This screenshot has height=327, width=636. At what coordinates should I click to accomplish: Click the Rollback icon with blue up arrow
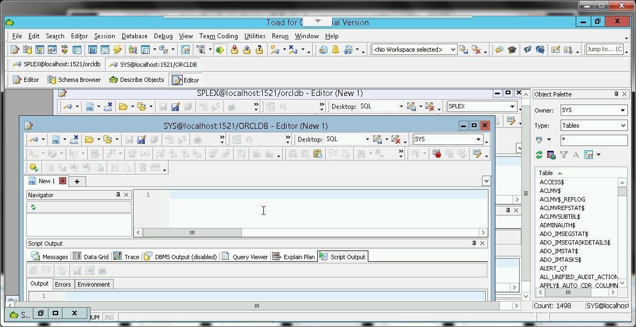point(247,50)
